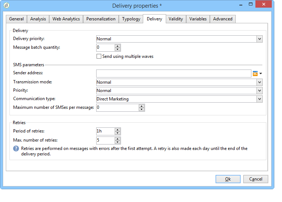The image size is (282, 202).
Task: Increase message batch quantity with up arrow
Action: 117,46
